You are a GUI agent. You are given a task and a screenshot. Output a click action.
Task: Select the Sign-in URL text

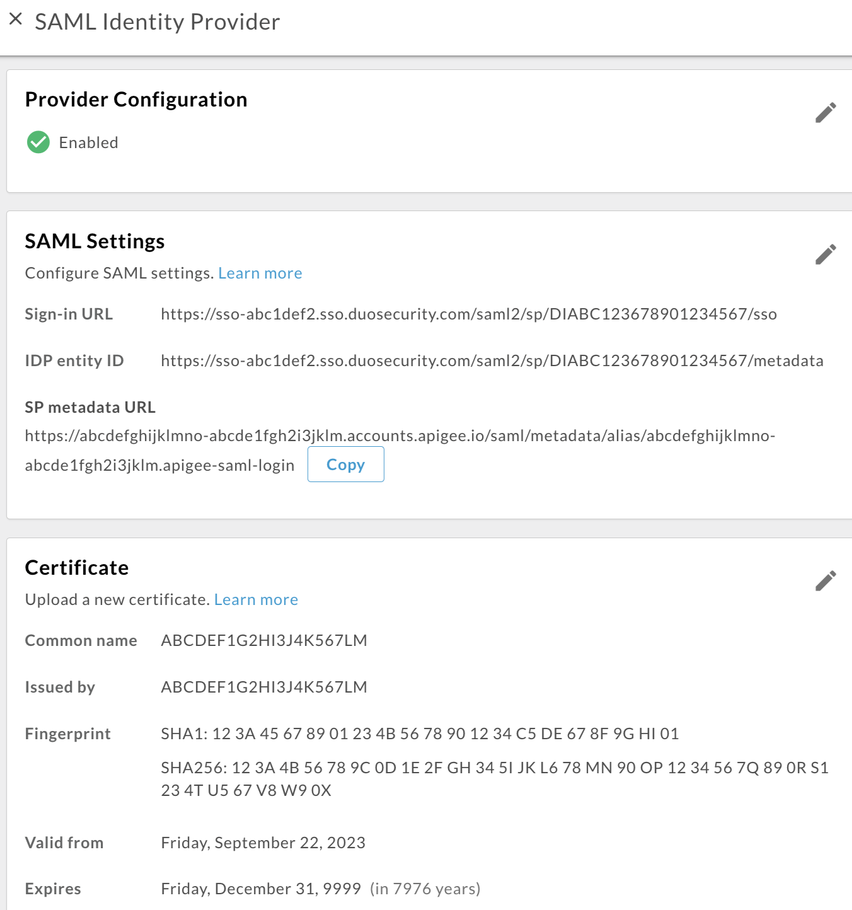point(469,314)
